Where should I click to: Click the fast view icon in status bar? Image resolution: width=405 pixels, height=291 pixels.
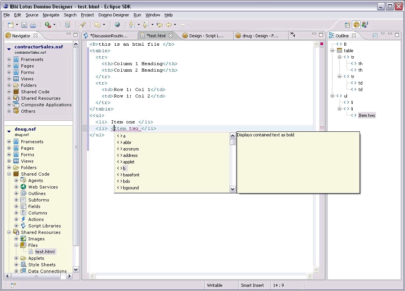13,285
